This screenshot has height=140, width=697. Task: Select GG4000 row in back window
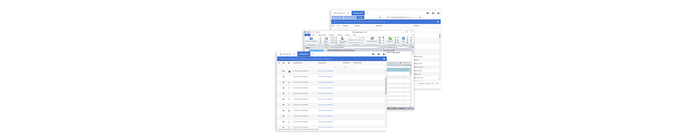pos(427,56)
